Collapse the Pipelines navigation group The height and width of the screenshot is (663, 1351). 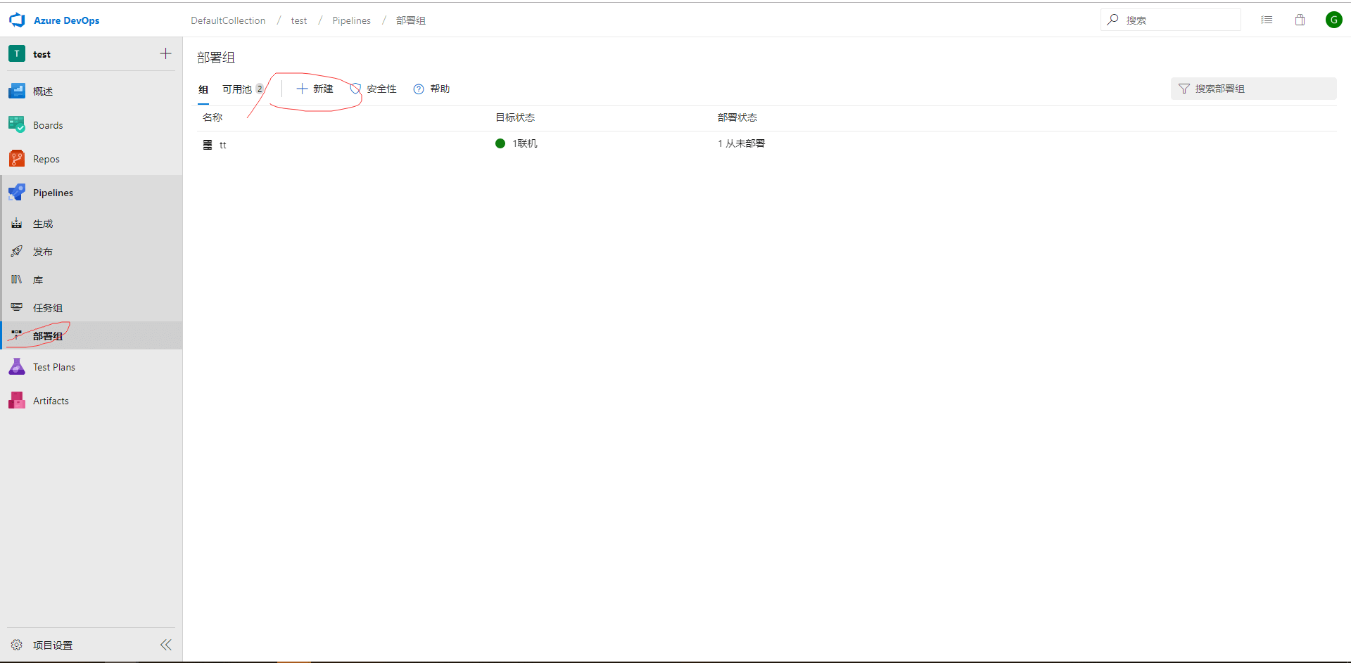pyautogui.click(x=53, y=193)
